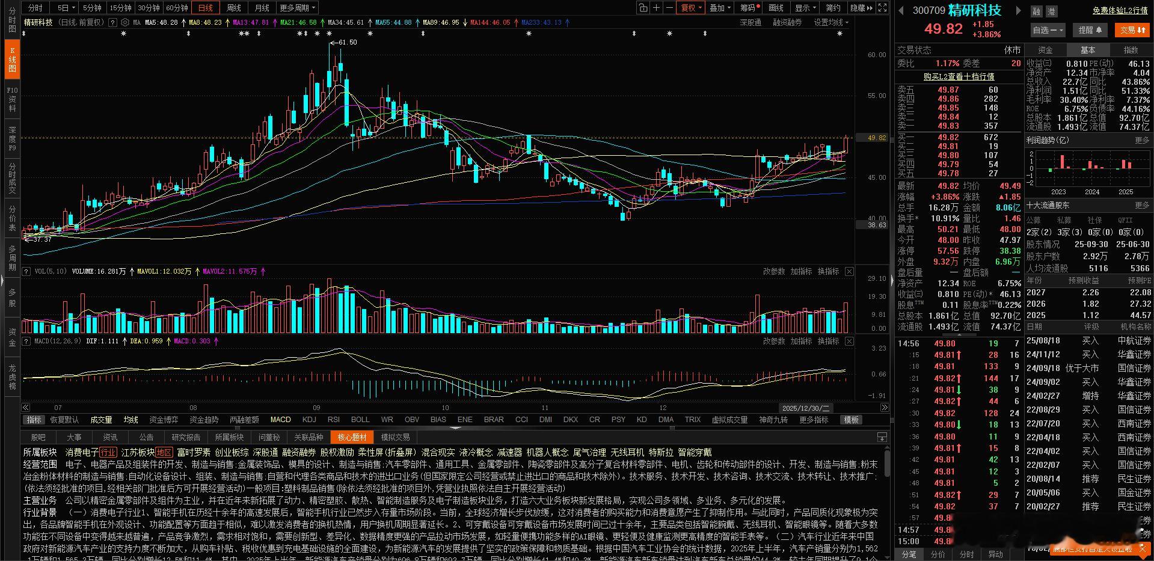
Task: Click help icon of MACD indicator panel
Action: click(26, 341)
